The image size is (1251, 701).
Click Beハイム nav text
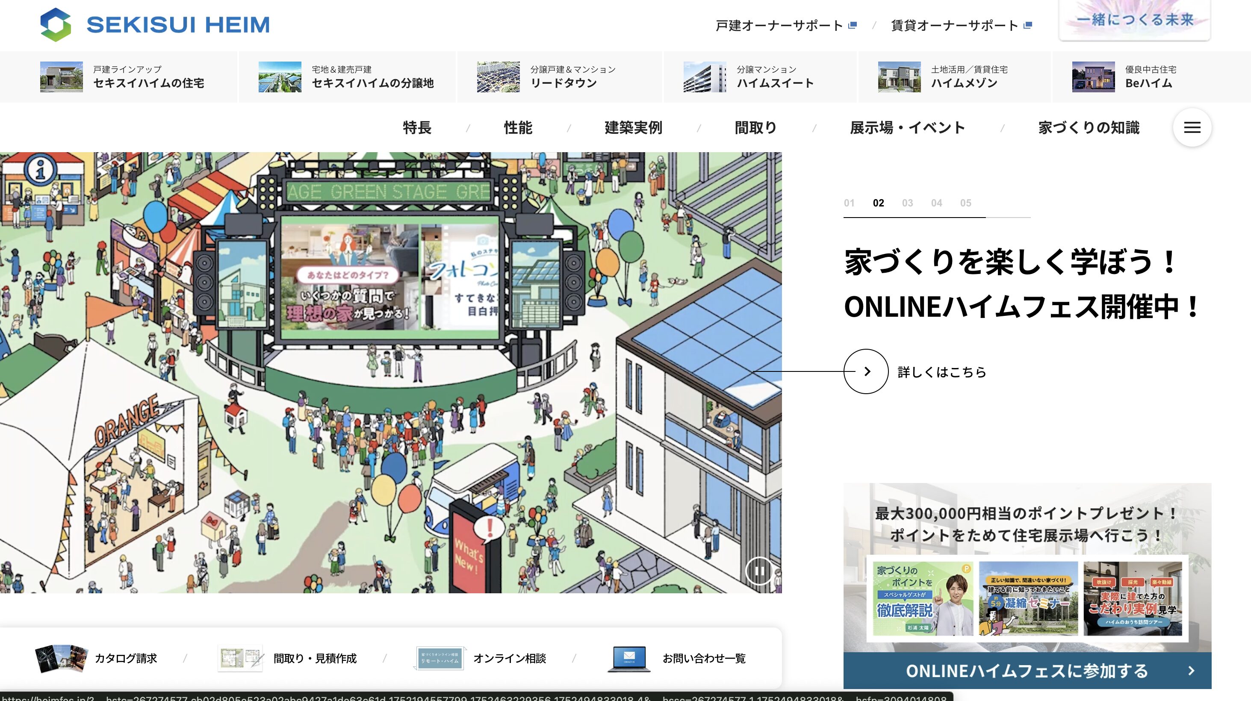tap(1148, 83)
